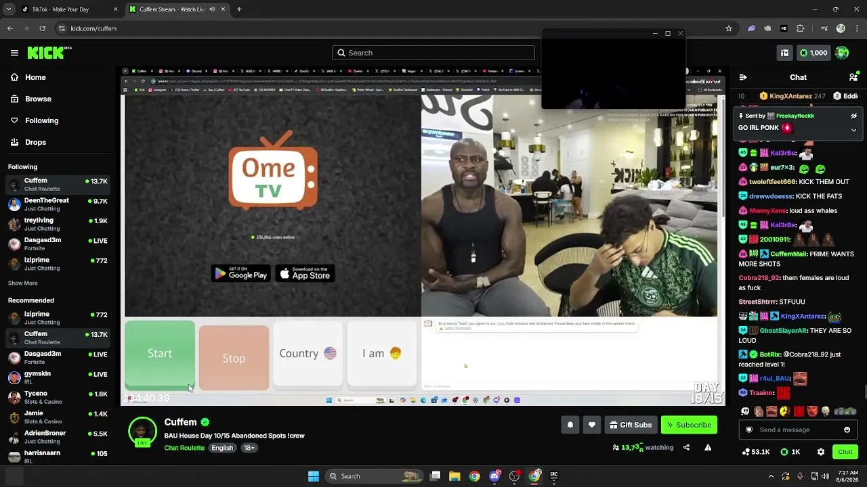Open the Chat Roulette category link
The height and width of the screenshot is (487, 867).
(x=184, y=448)
